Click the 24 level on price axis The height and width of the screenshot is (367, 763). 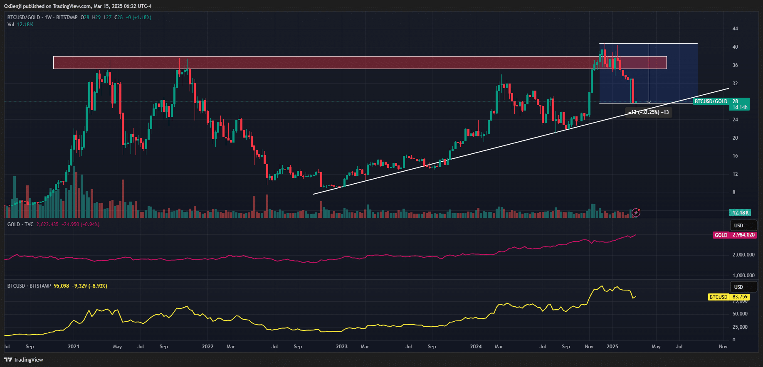(735, 120)
